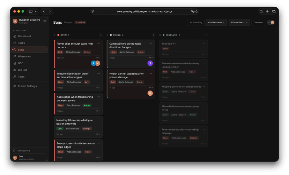Click the questlog.build address bar

point(144,11)
